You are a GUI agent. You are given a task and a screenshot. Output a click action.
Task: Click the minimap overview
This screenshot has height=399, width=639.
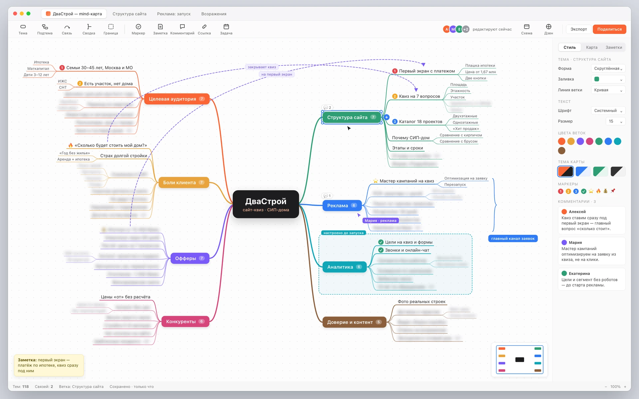[x=520, y=360]
